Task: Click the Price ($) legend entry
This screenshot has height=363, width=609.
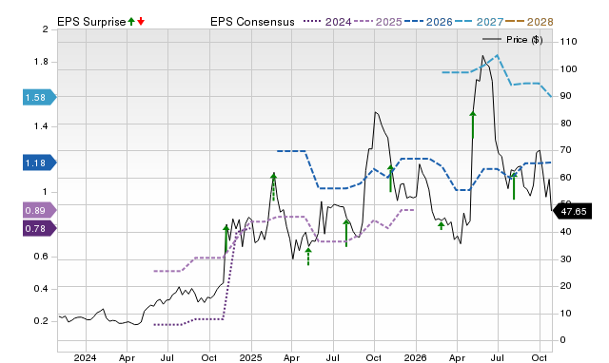Action: tap(512, 40)
